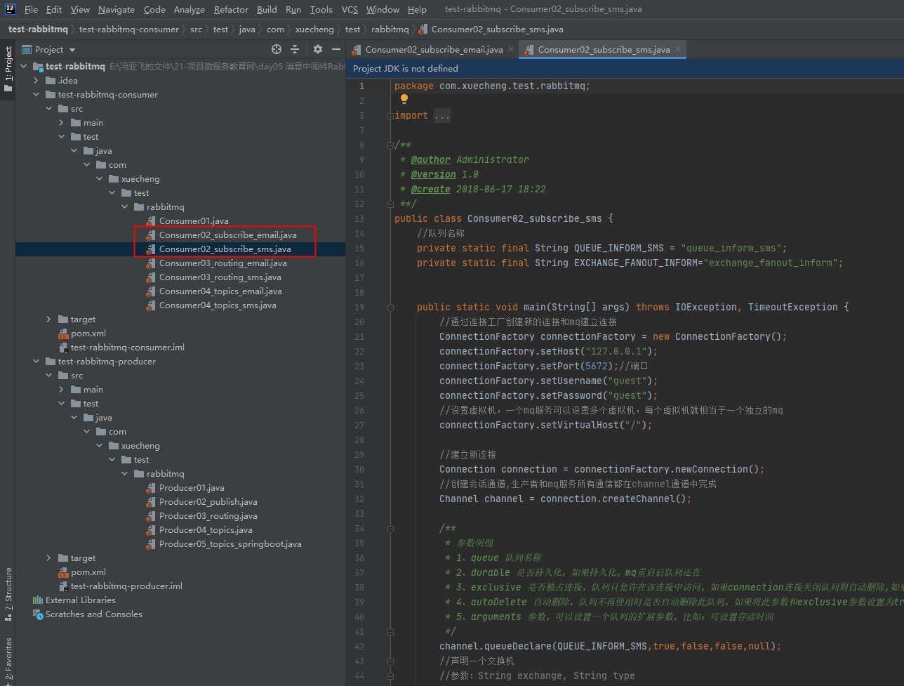Place cursor on QUEUE_INFORM_SMS declaration line
This screenshot has height=686, width=904.
(x=601, y=248)
